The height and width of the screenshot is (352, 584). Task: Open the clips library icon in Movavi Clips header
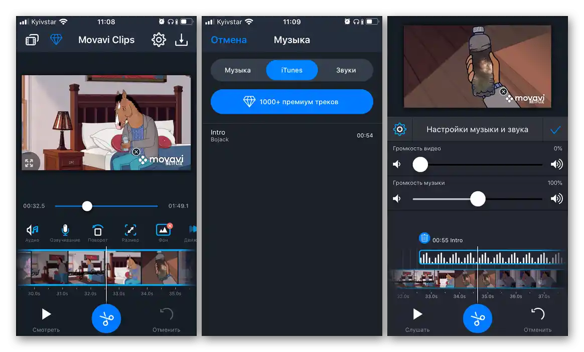(32, 40)
